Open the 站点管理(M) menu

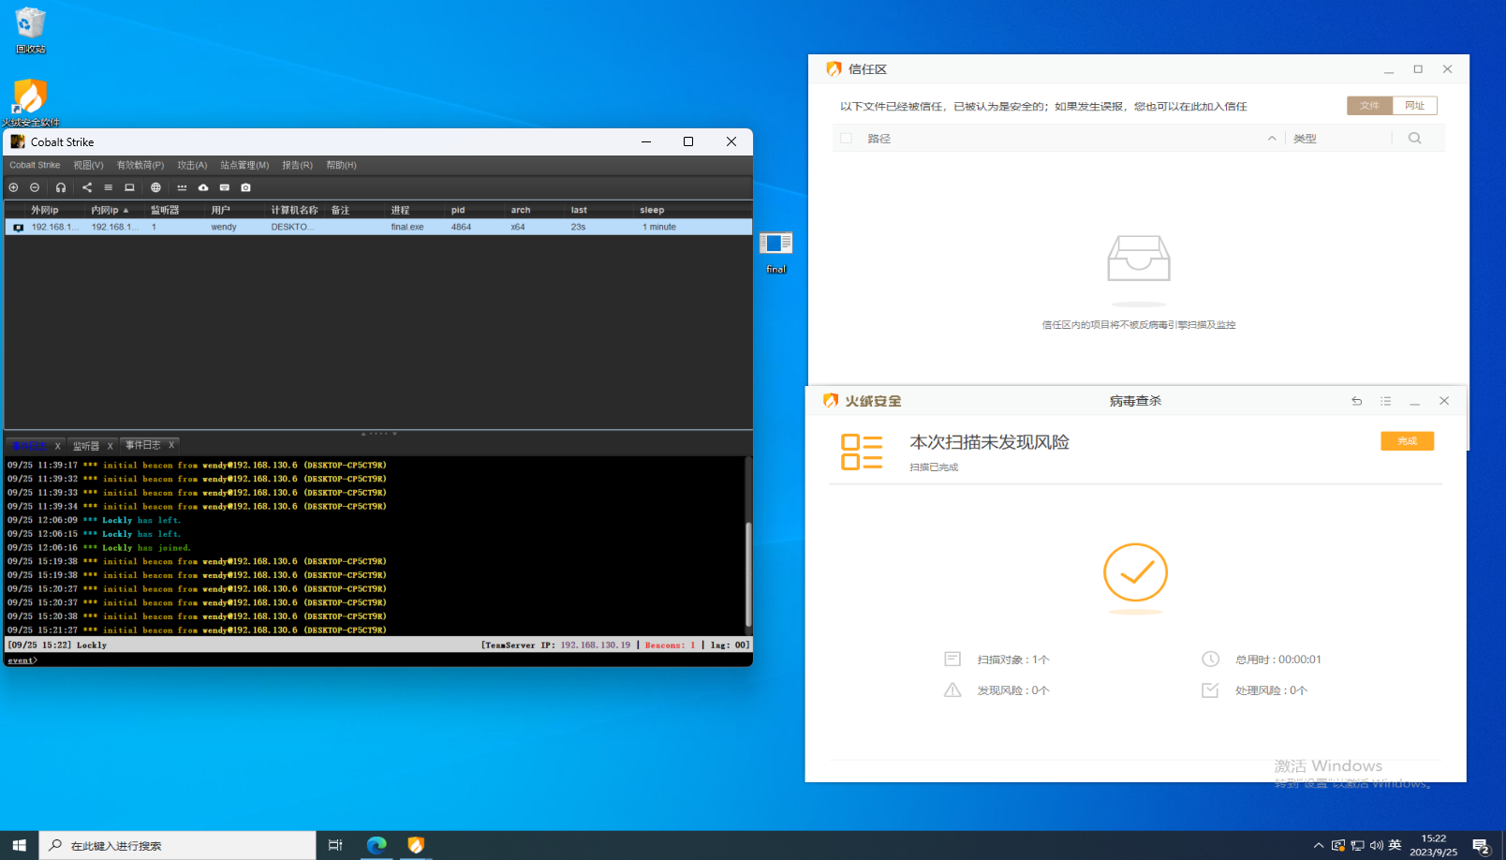pyautogui.click(x=244, y=165)
